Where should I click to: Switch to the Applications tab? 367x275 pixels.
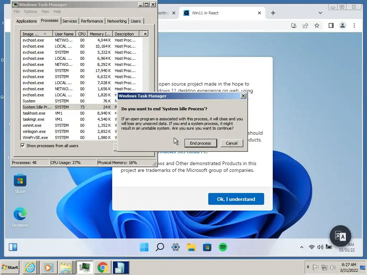[x=27, y=21]
